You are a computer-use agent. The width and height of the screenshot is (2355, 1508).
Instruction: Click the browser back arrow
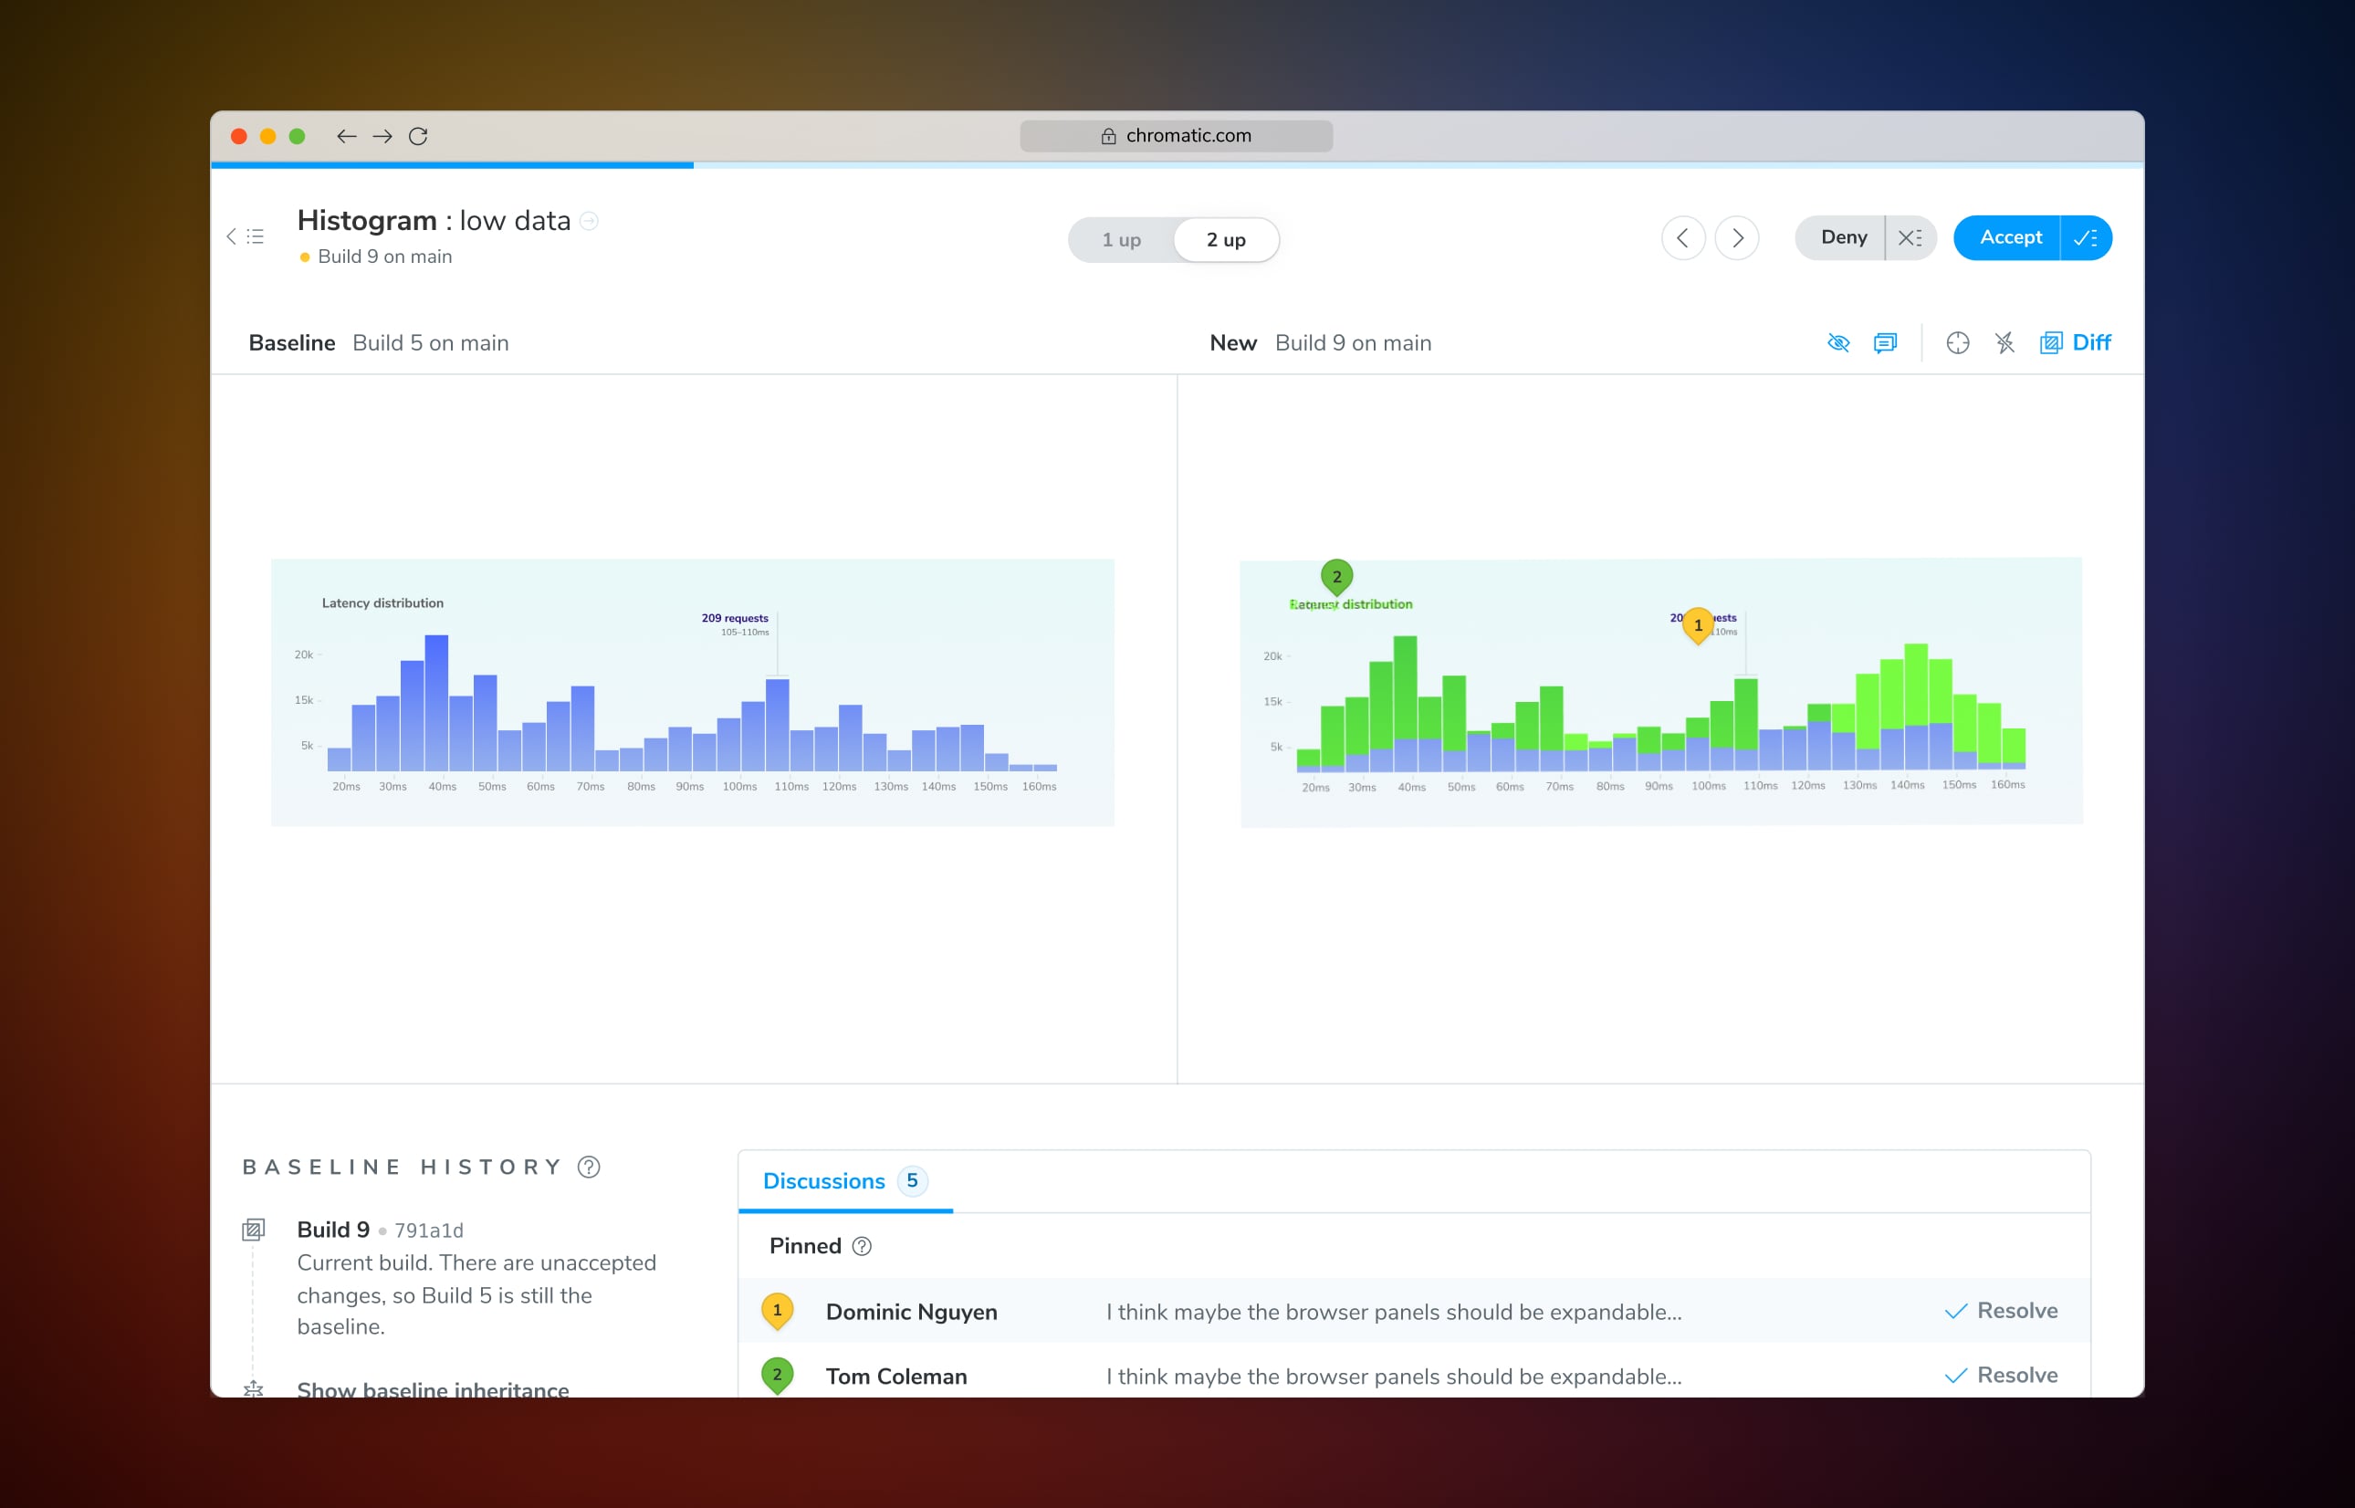click(346, 136)
